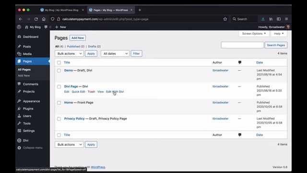Click Edit With Divi link
The image size is (307, 173).
[x=115, y=92]
